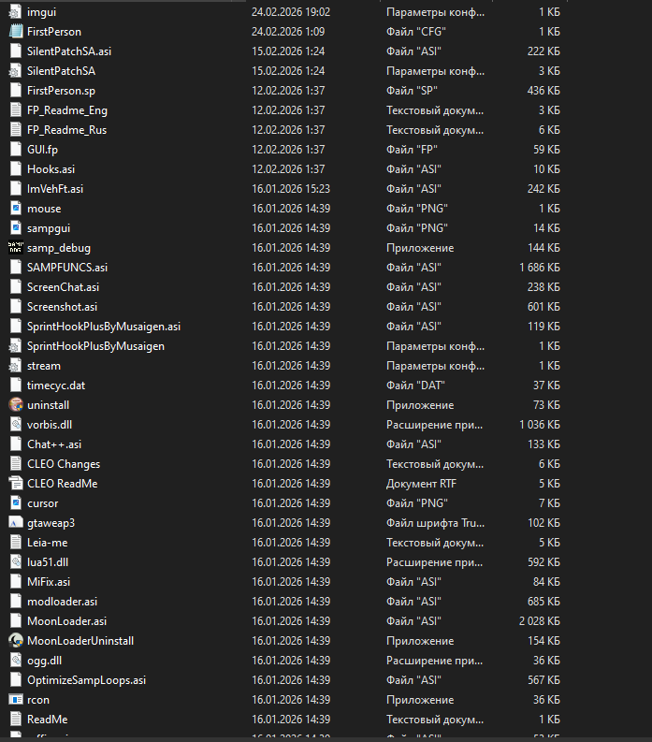Screen dimensions: 652x742
Task: Click the imgui config file icon
Action: 15,12
